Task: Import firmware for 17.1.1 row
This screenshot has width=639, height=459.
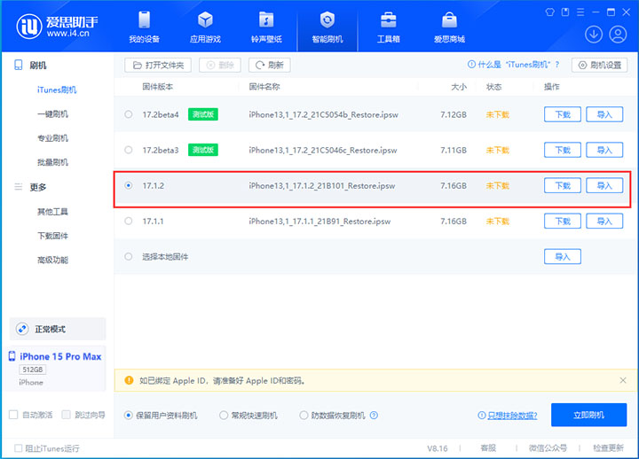Action: [604, 221]
